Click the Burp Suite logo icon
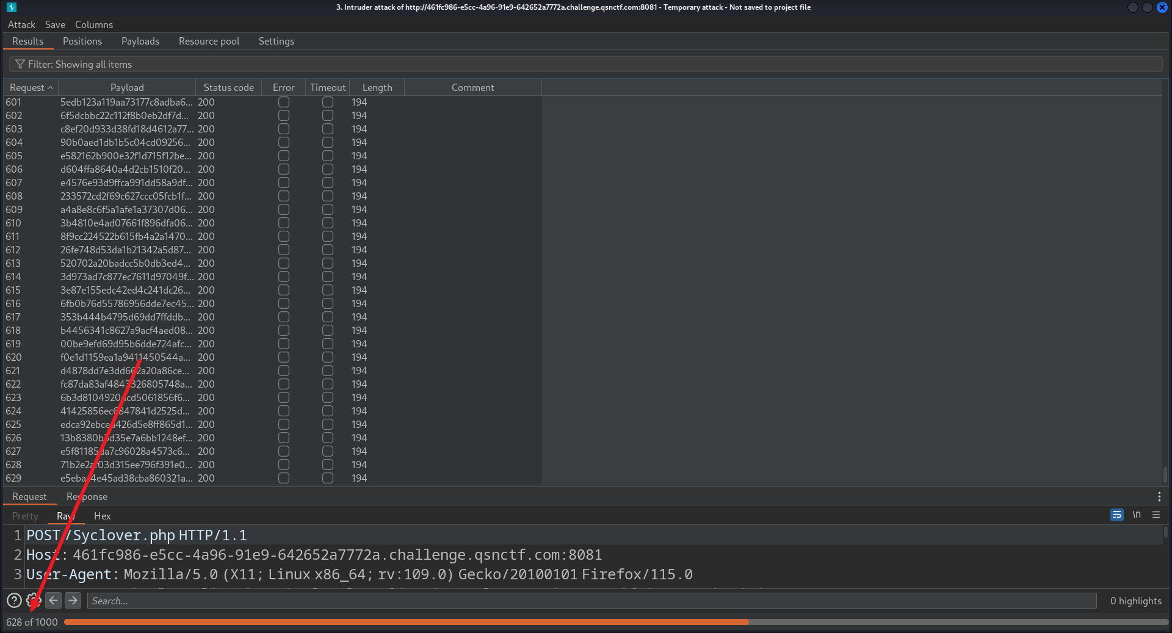This screenshot has width=1172, height=633. point(12,7)
